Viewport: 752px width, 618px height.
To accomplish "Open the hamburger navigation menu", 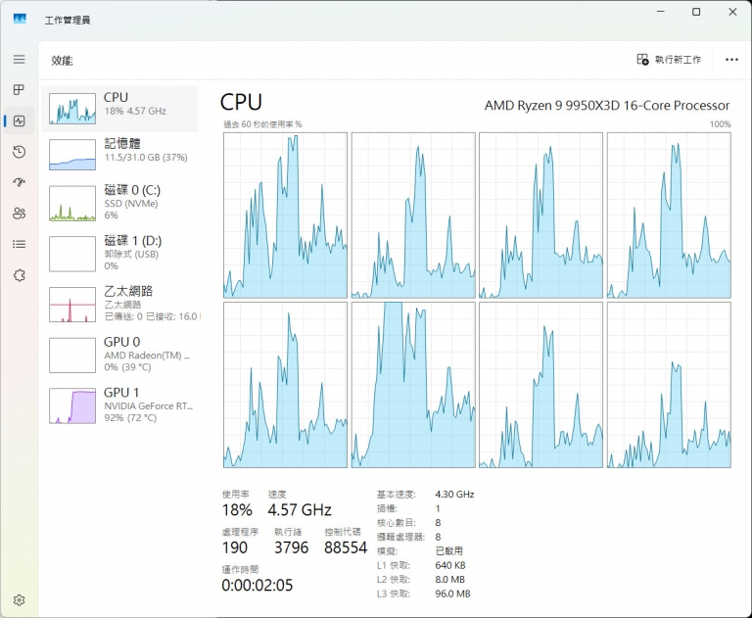I will click(19, 59).
